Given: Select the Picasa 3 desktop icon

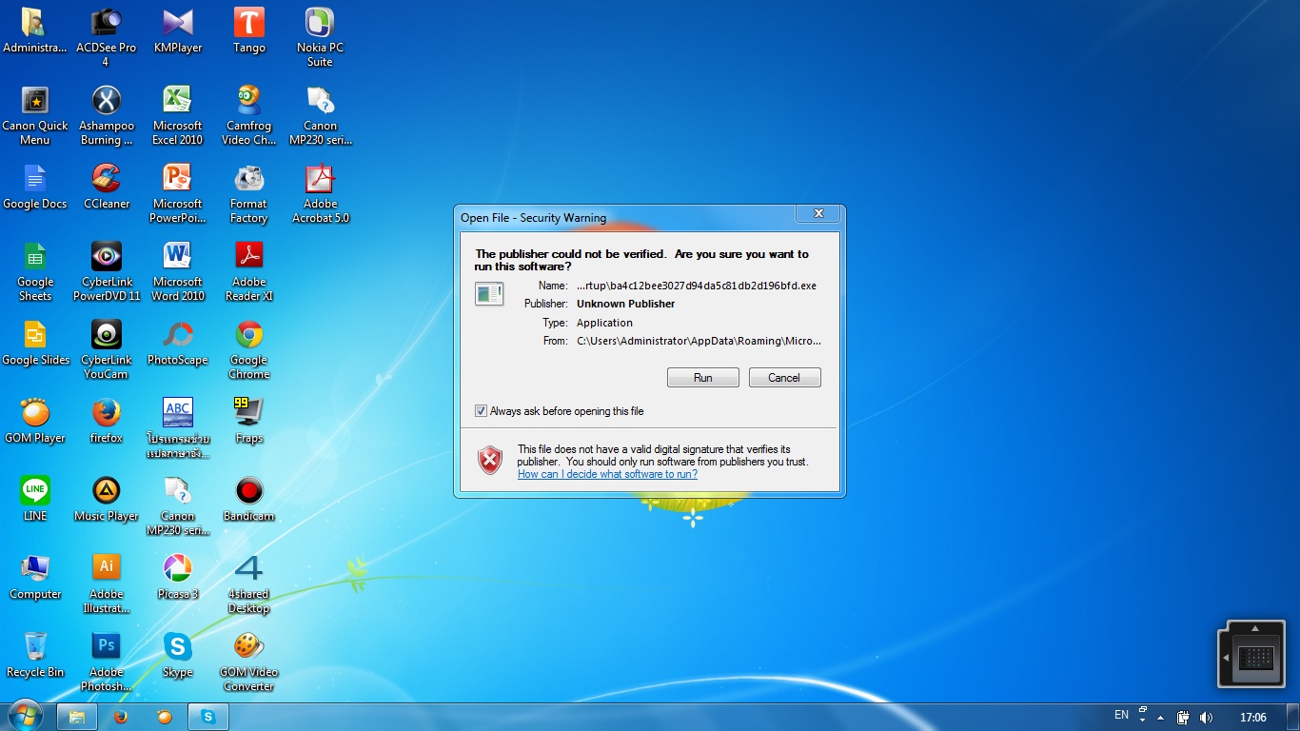Looking at the screenshot, I should [x=178, y=577].
